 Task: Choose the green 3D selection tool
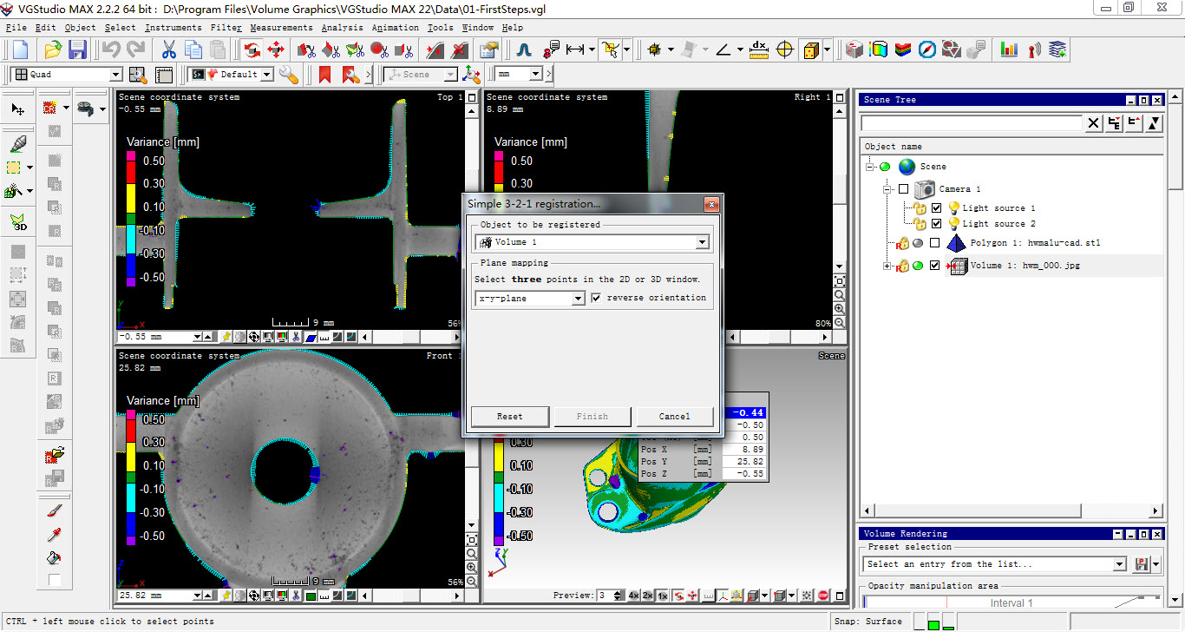[18, 222]
